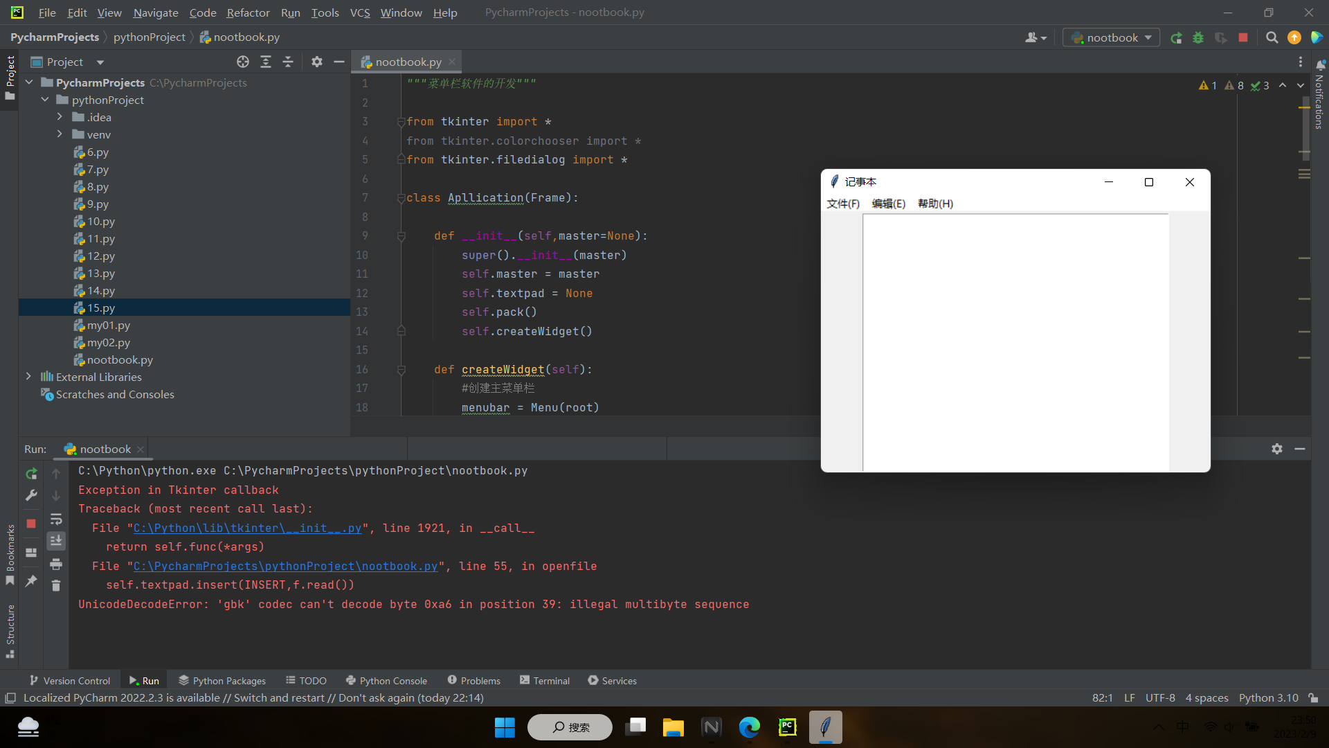
Task: Click down-the-stack-trace arrow in Run panel
Action: pyautogui.click(x=56, y=496)
